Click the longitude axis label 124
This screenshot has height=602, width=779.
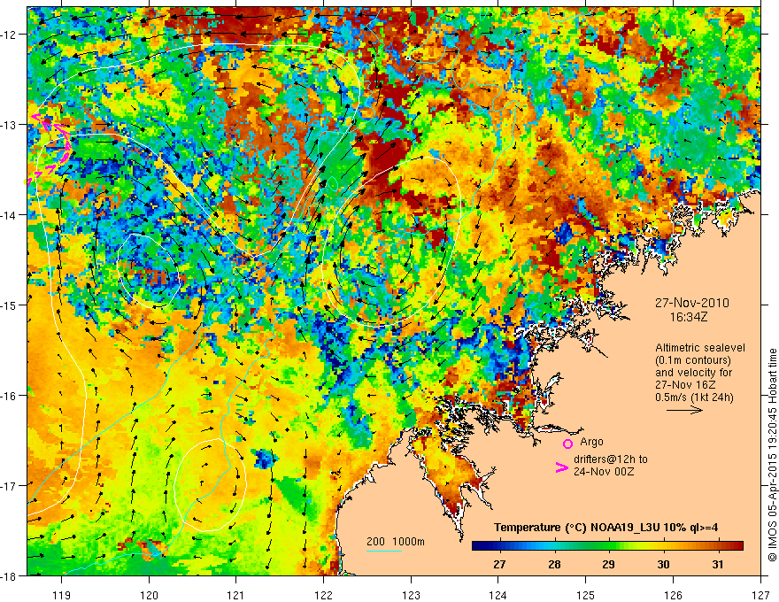(x=498, y=595)
